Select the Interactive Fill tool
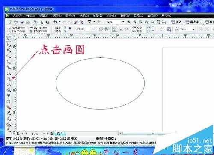This screenshot has width=214, height=155. (9, 130)
